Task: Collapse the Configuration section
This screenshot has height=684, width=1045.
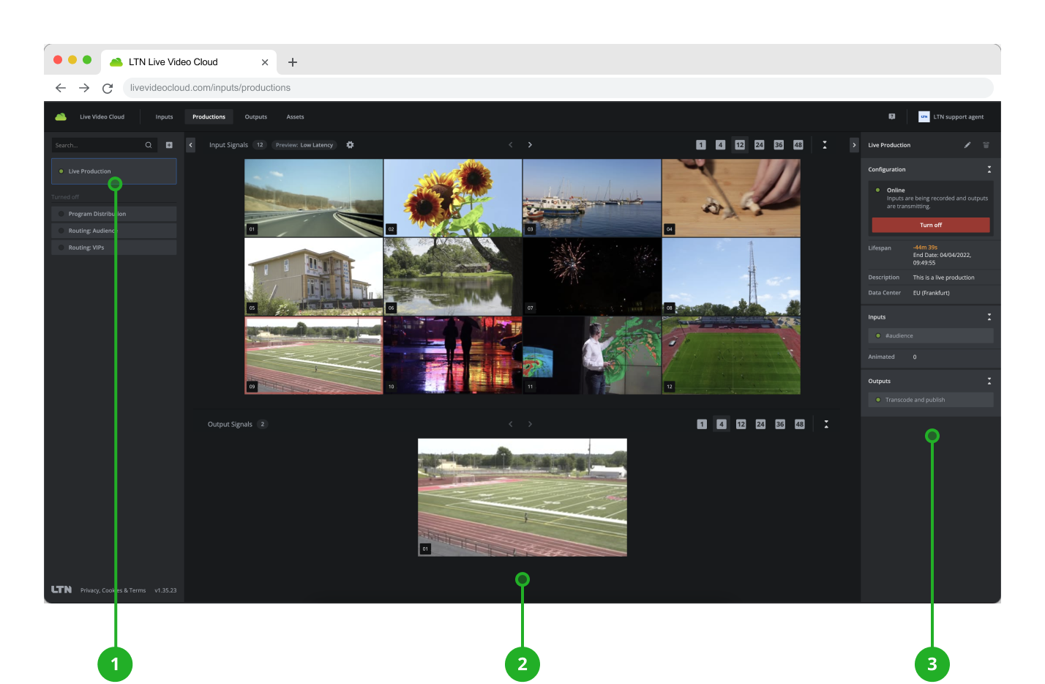Action: [989, 169]
